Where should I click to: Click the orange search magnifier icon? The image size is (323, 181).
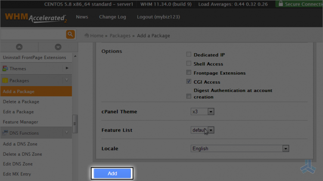click(x=71, y=34)
